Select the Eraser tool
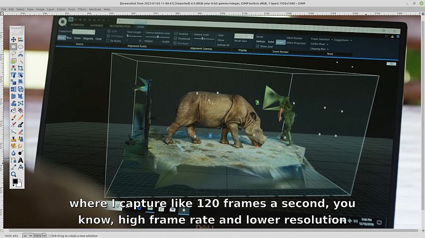The height and width of the screenshot is (238, 425). click(x=20, y=131)
